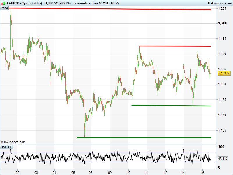Open the RSI (14) indicator label
This screenshot has width=233, height=175.
click(6, 146)
